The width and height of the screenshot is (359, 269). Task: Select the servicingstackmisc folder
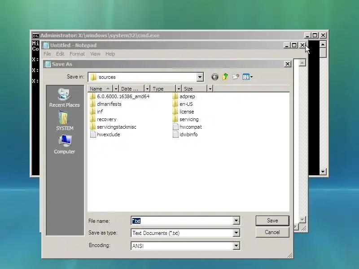tap(113, 127)
